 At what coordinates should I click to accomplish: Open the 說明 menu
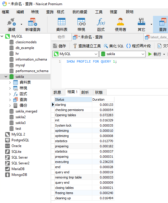[x=130, y=12]
